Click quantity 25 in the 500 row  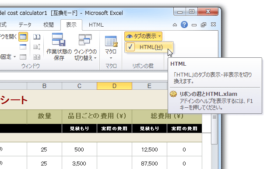click(44, 149)
